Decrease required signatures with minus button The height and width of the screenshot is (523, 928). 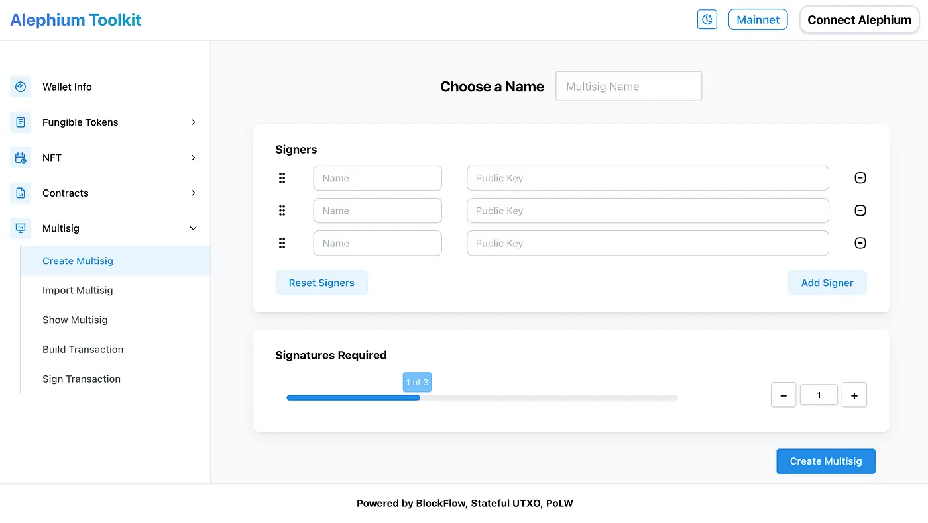(x=783, y=395)
